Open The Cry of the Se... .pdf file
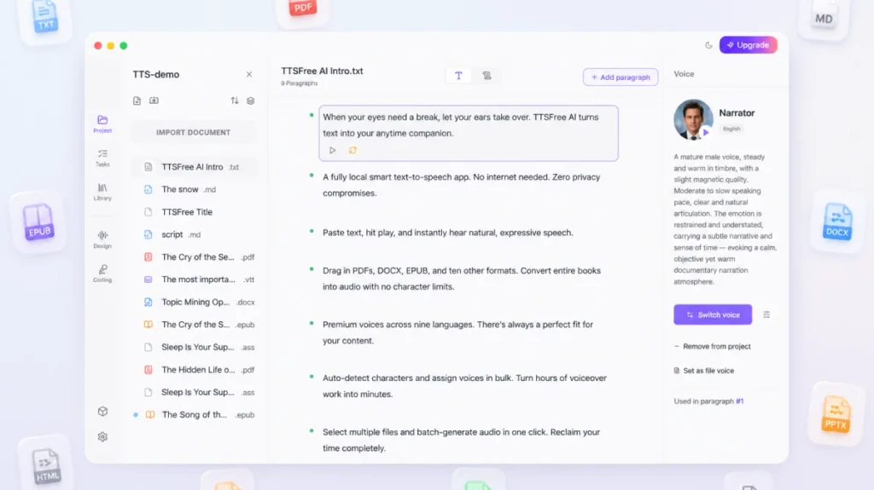This screenshot has height=490, width=874. [x=195, y=257]
